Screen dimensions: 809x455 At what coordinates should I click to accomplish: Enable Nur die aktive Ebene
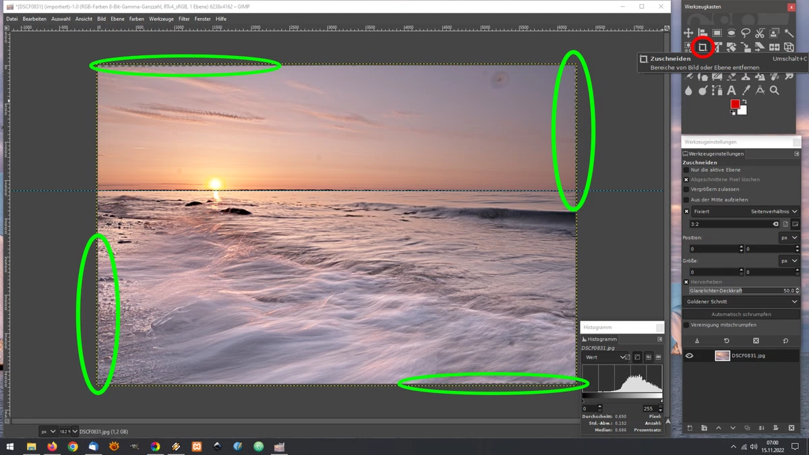[x=686, y=170]
